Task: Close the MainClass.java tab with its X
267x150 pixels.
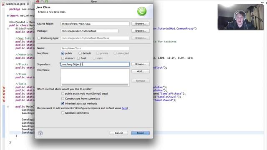Action: [x=28, y=4]
